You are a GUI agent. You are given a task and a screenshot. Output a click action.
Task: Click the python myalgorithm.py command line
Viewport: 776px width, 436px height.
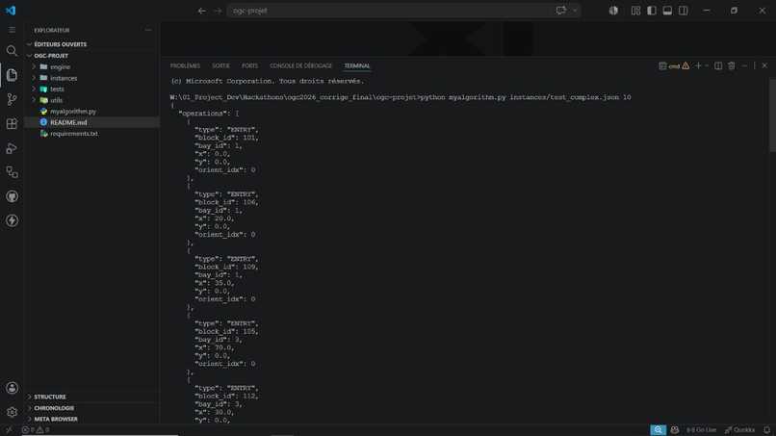[526, 97]
